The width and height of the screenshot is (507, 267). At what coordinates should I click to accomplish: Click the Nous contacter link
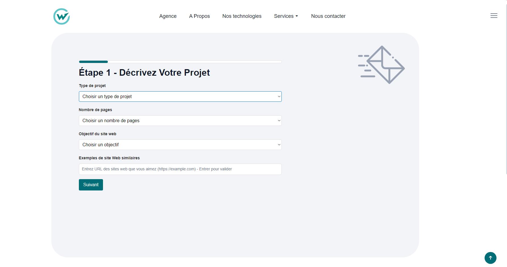click(328, 16)
